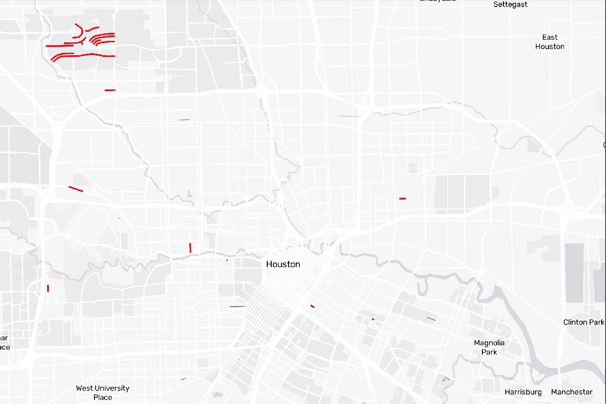Viewport: 606px width, 404px height.
Task: Click the long bottom red line in the northwest cluster
Action: tap(86, 56)
